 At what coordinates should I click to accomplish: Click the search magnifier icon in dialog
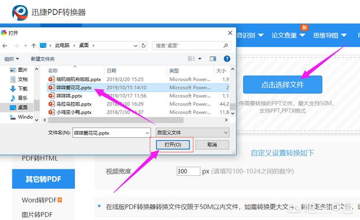point(226,45)
